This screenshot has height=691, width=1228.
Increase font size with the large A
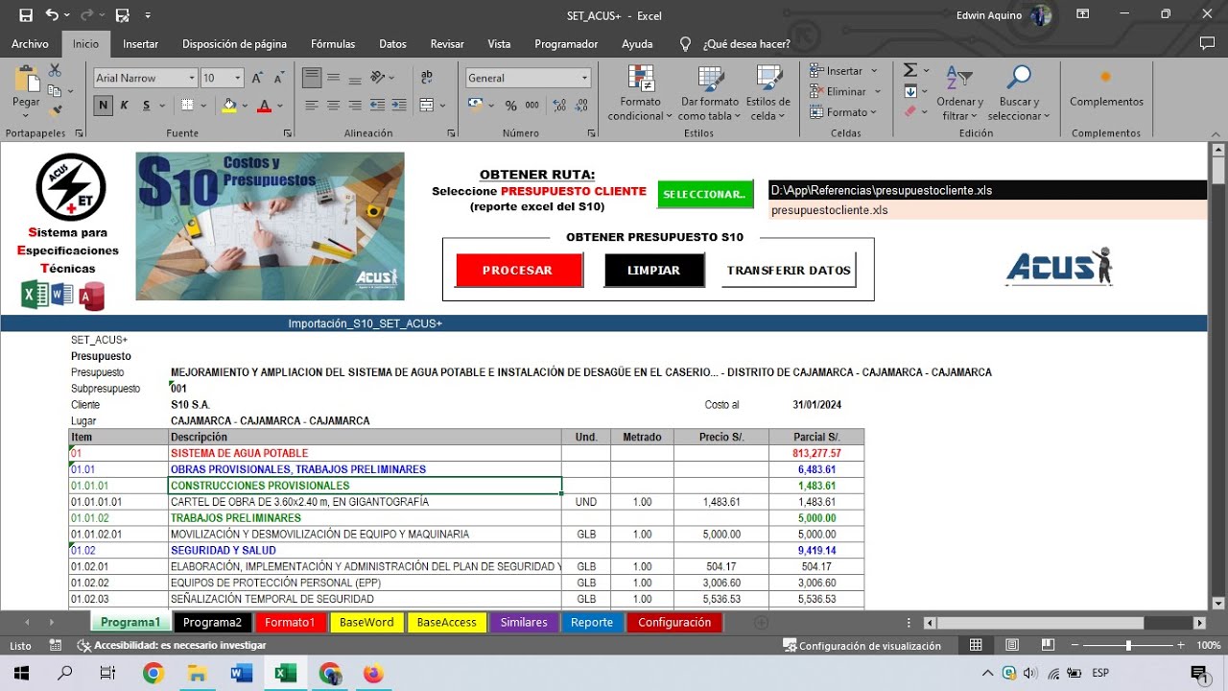click(x=258, y=78)
